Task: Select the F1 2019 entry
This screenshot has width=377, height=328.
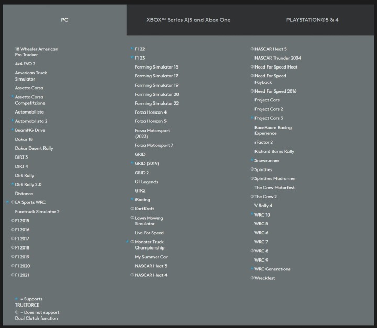Action: tap(22, 257)
